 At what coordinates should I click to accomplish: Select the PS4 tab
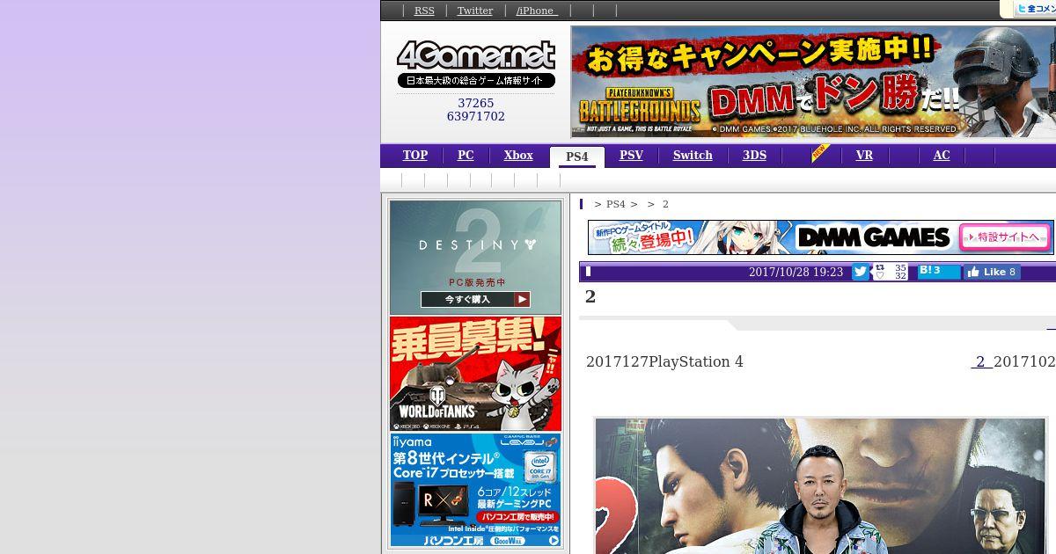[577, 157]
